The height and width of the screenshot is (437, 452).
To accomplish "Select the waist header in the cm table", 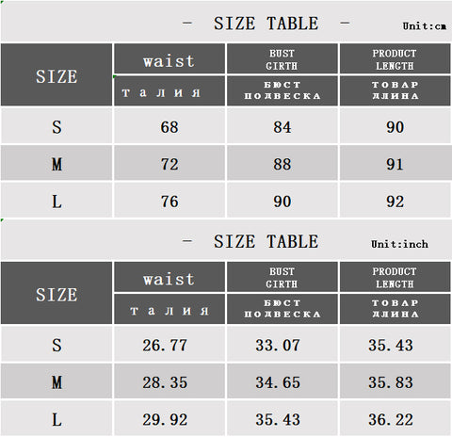I will (169, 58).
